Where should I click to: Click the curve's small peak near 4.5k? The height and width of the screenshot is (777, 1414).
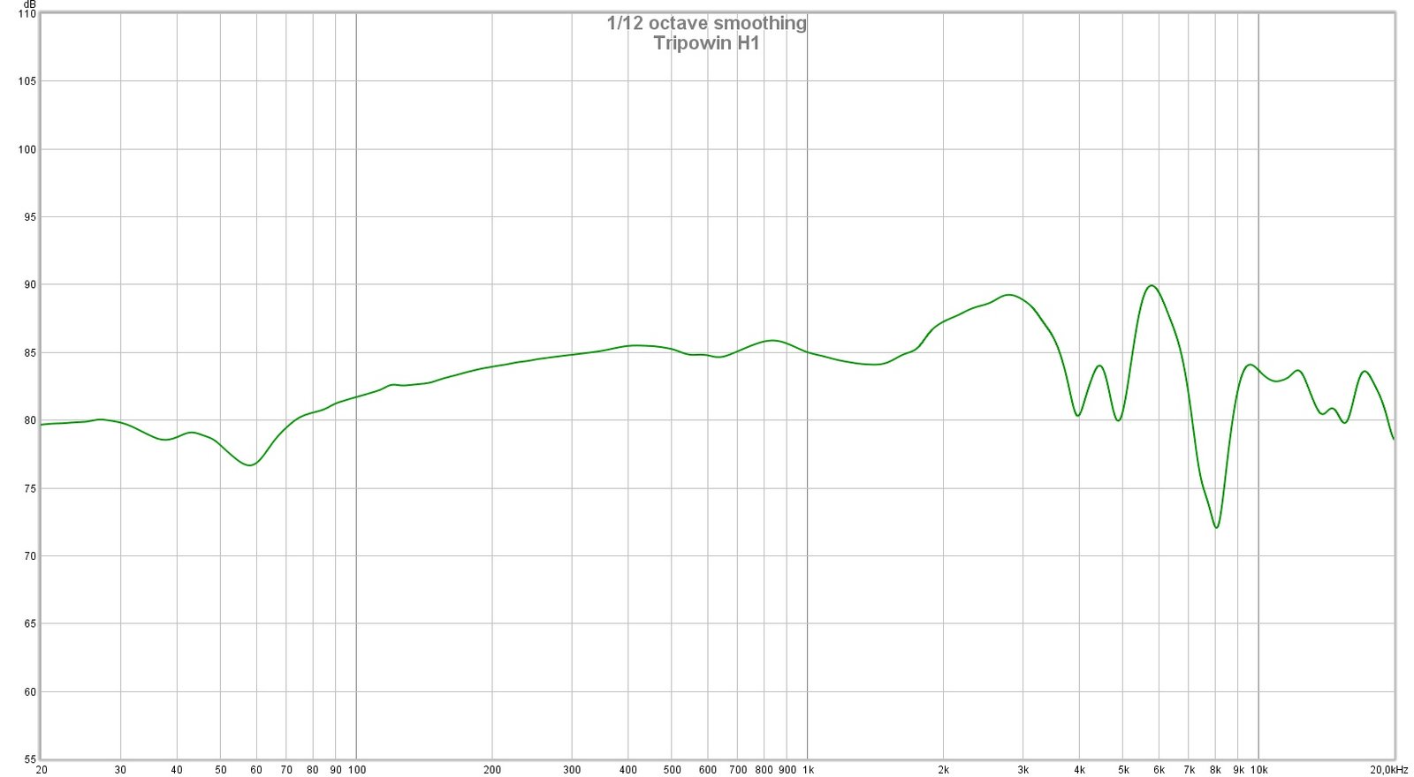[1099, 366]
